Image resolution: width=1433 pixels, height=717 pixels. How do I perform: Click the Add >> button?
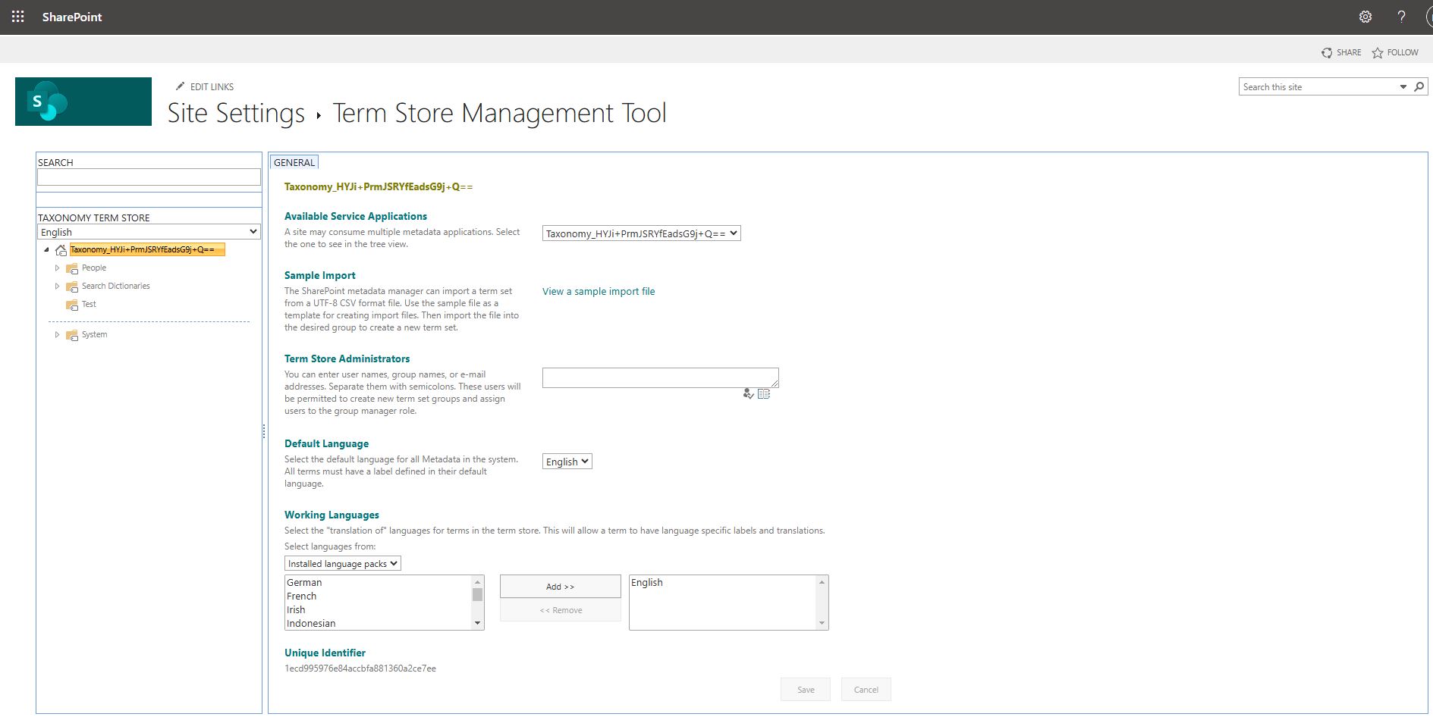pos(560,587)
